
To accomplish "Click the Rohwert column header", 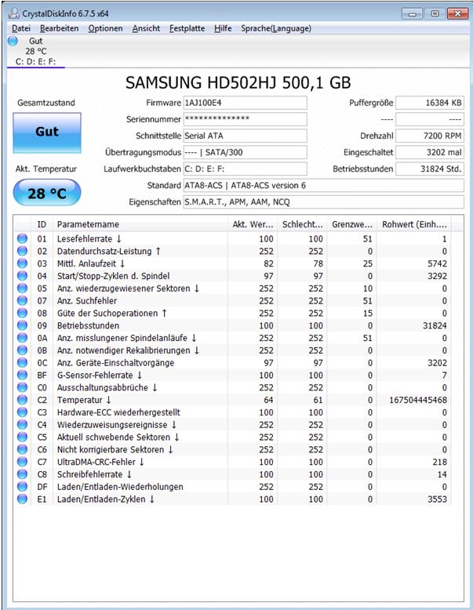I will 414,224.
